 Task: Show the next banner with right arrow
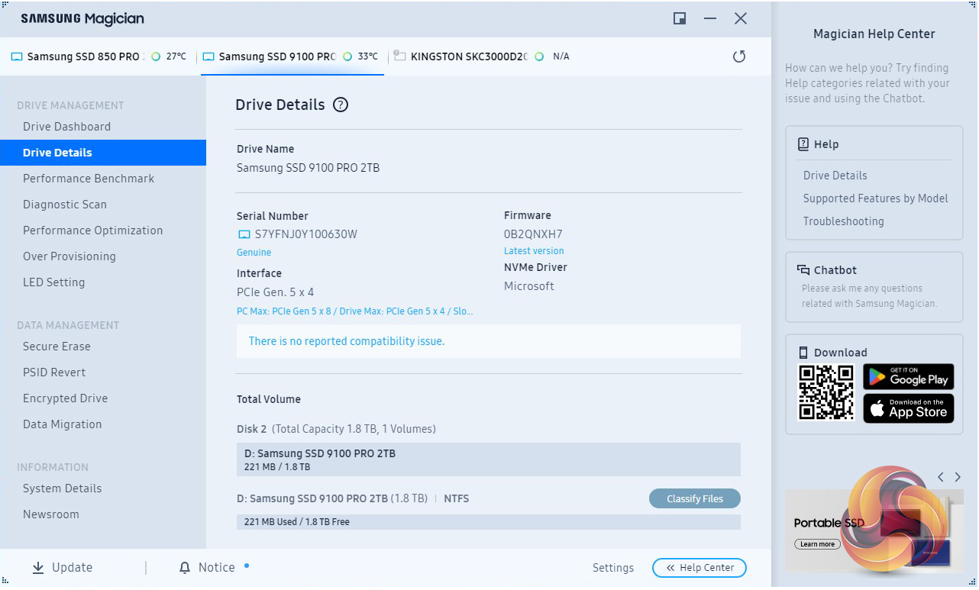coord(958,477)
